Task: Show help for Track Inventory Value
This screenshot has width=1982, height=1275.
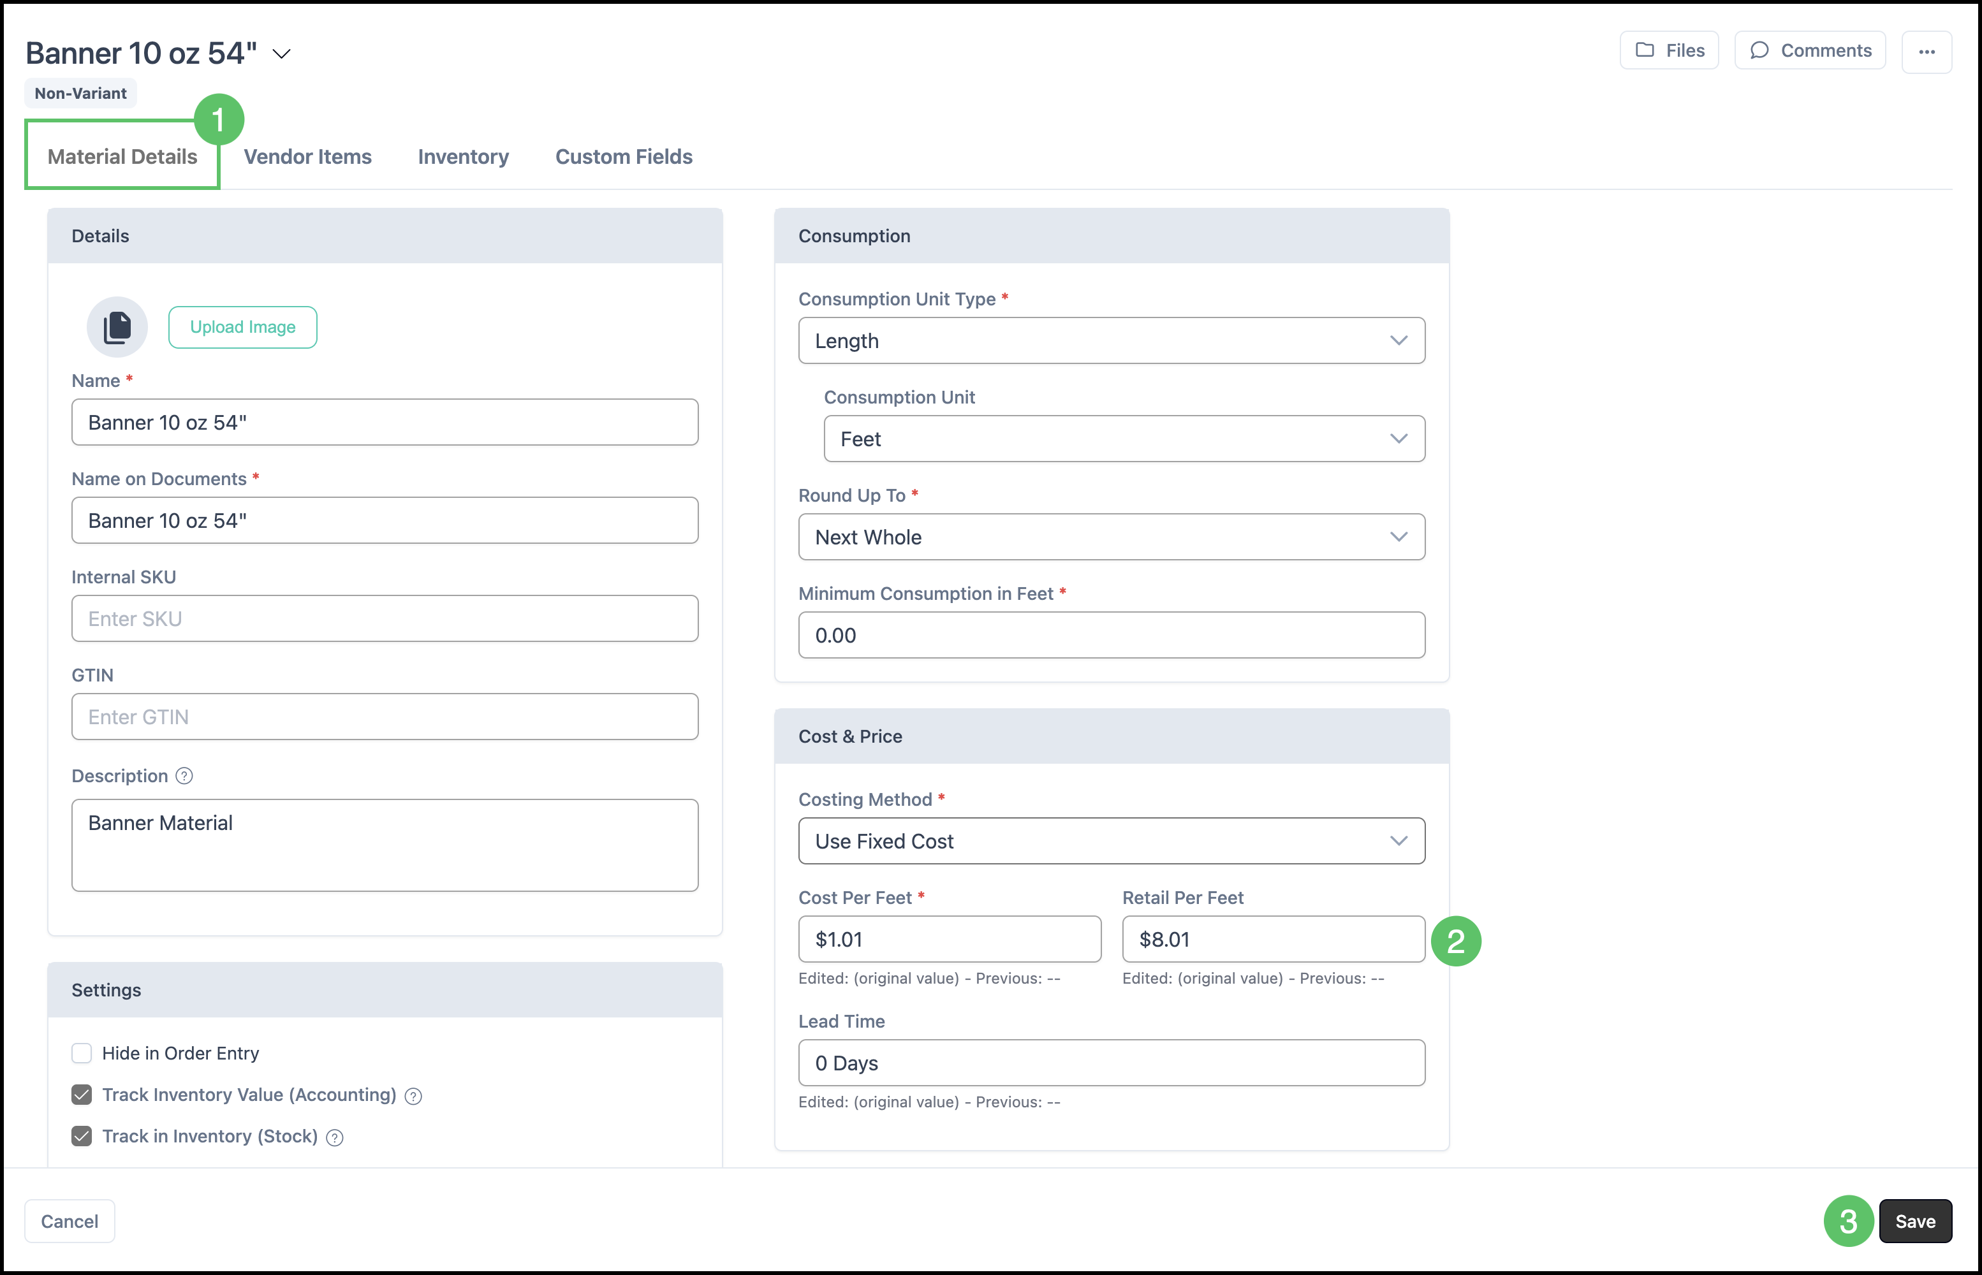Action: point(413,1096)
